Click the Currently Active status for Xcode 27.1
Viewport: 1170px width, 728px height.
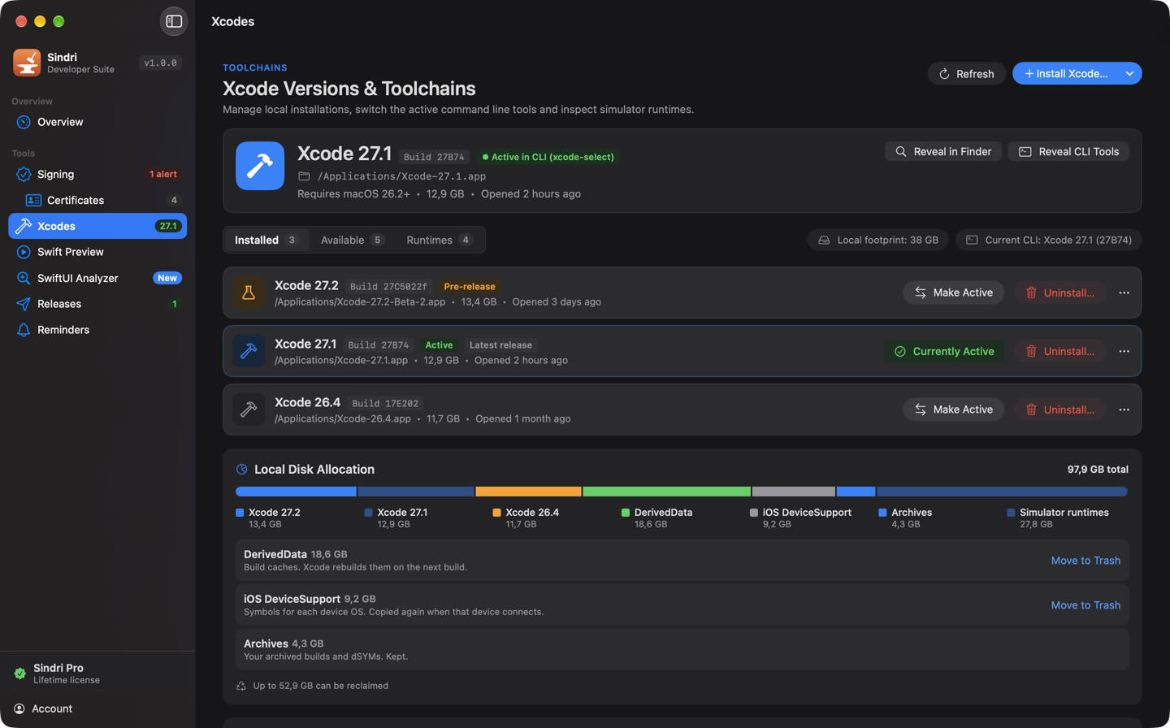(x=944, y=351)
